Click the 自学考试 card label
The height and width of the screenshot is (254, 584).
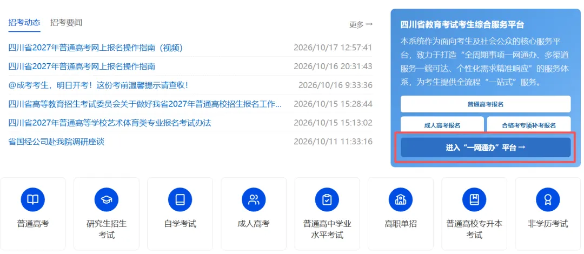pyautogui.click(x=180, y=224)
